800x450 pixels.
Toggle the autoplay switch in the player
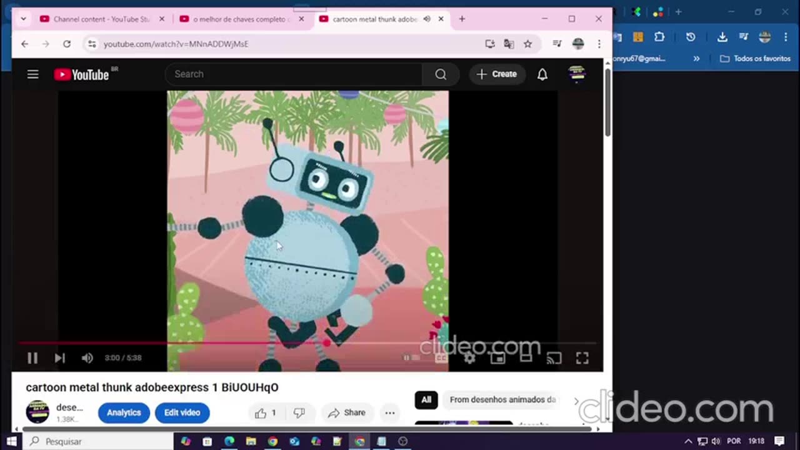click(411, 358)
